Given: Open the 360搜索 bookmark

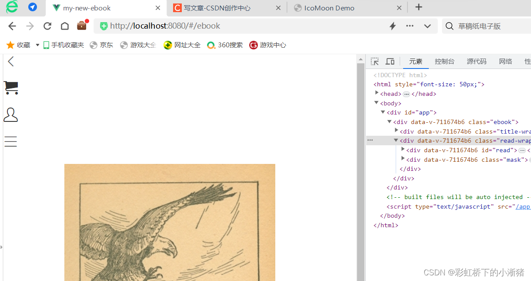Looking at the screenshot, I should tap(225, 45).
